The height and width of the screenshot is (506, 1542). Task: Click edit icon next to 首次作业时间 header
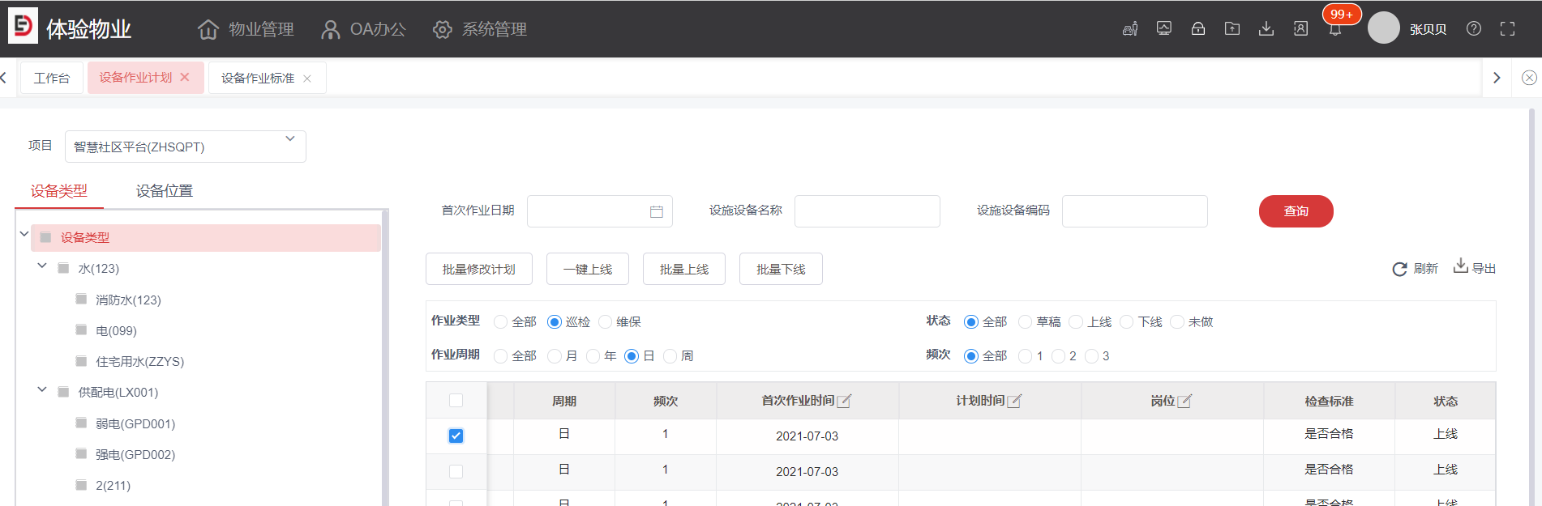[844, 401]
